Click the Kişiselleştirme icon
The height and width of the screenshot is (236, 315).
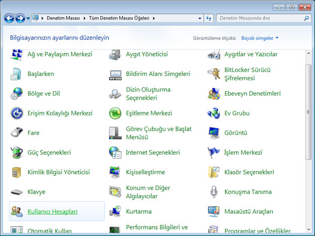[x=115, y=172]
